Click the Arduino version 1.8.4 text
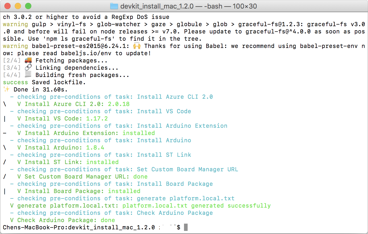The image size is (368, 234). click(95, 147)
